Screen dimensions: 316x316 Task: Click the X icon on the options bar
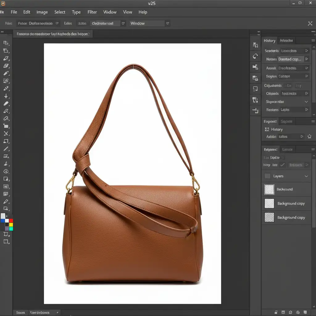tap(310, 23)
